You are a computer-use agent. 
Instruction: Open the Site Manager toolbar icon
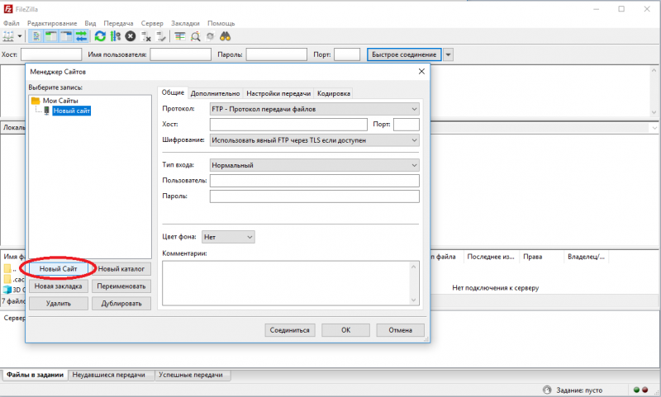point(8,36)
